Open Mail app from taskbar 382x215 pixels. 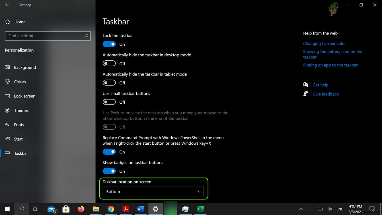52,209
